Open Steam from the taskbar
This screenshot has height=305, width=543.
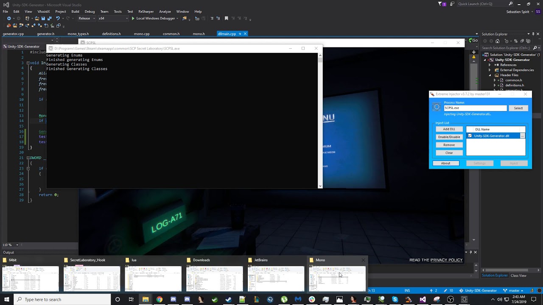(228, 299)
